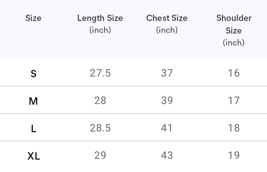Select the S size row label
Viewport: 267px width, 172px height.
[33, 73]
